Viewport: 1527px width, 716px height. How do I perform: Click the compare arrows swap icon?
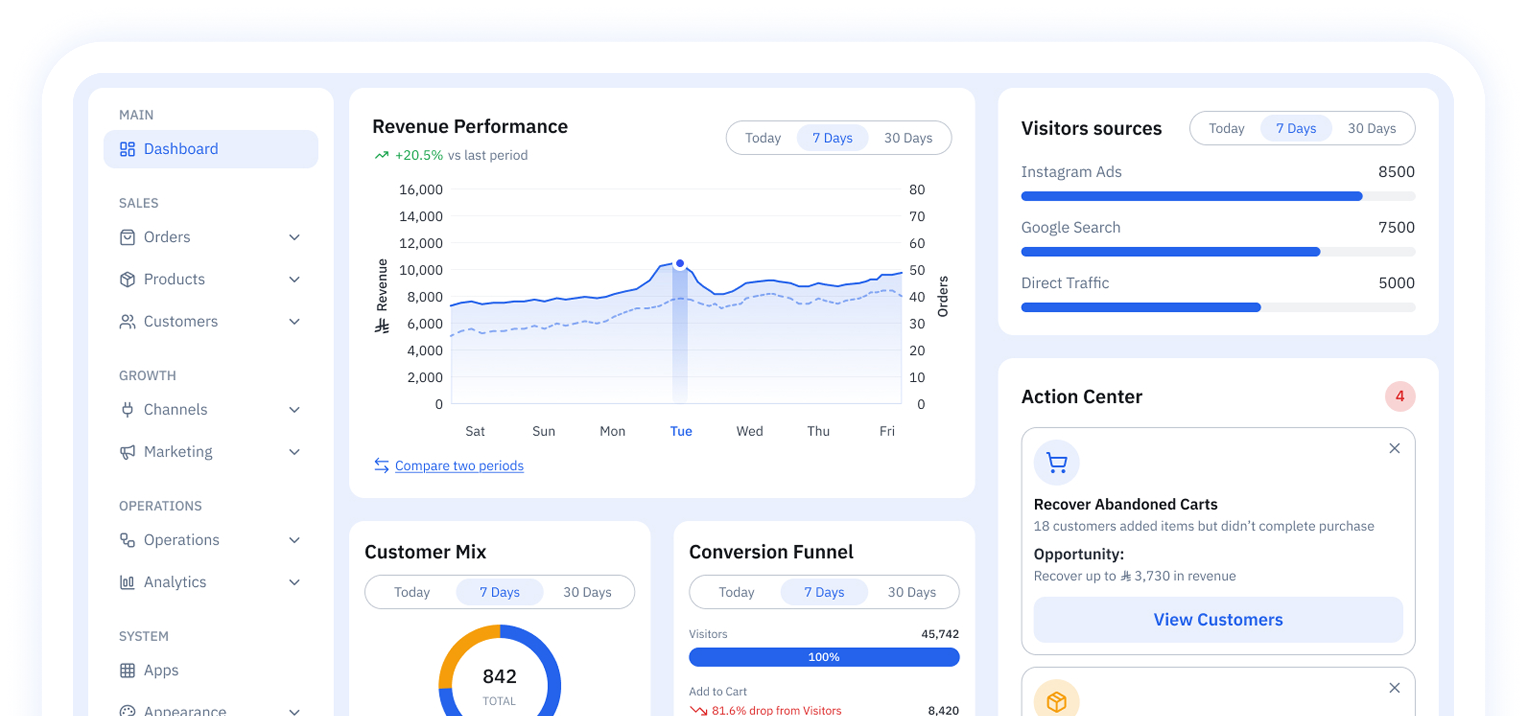click(x=381, y=466)
